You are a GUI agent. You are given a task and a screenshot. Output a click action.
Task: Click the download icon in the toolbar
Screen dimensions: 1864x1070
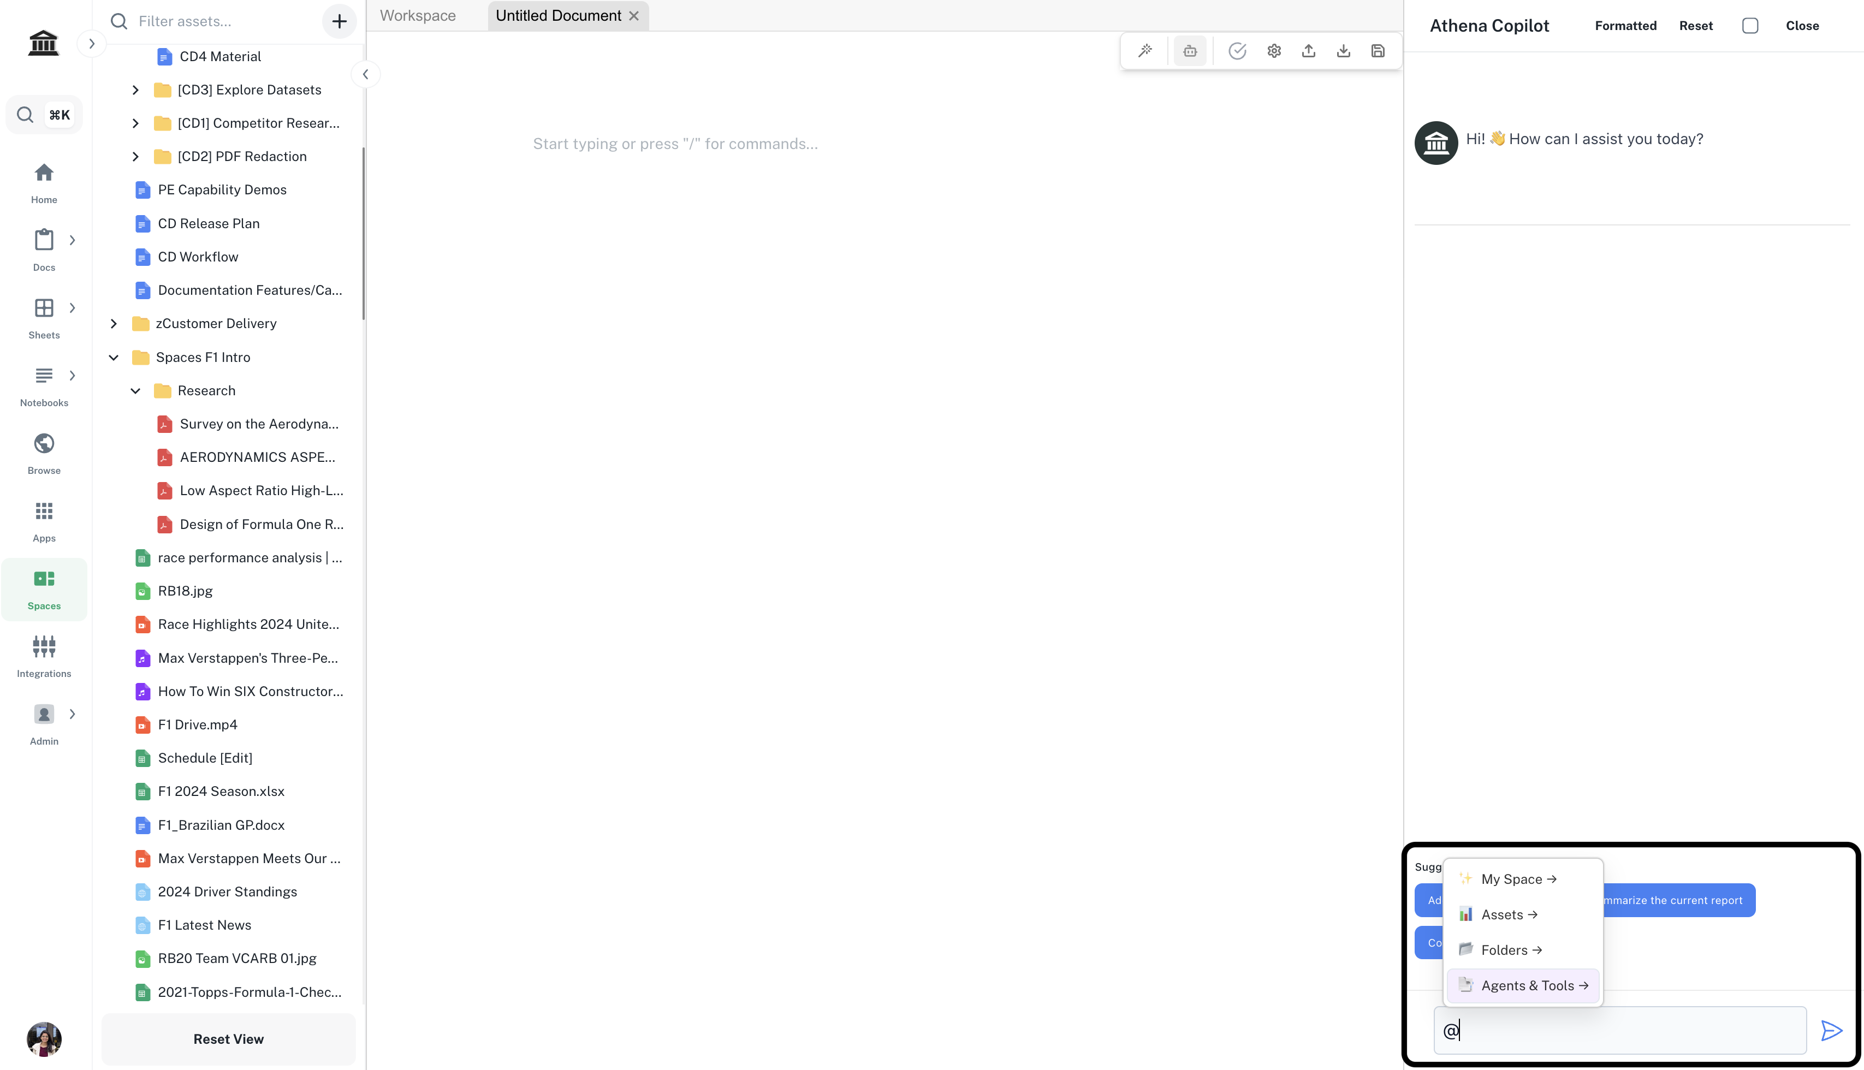[x=1343, y=51]
